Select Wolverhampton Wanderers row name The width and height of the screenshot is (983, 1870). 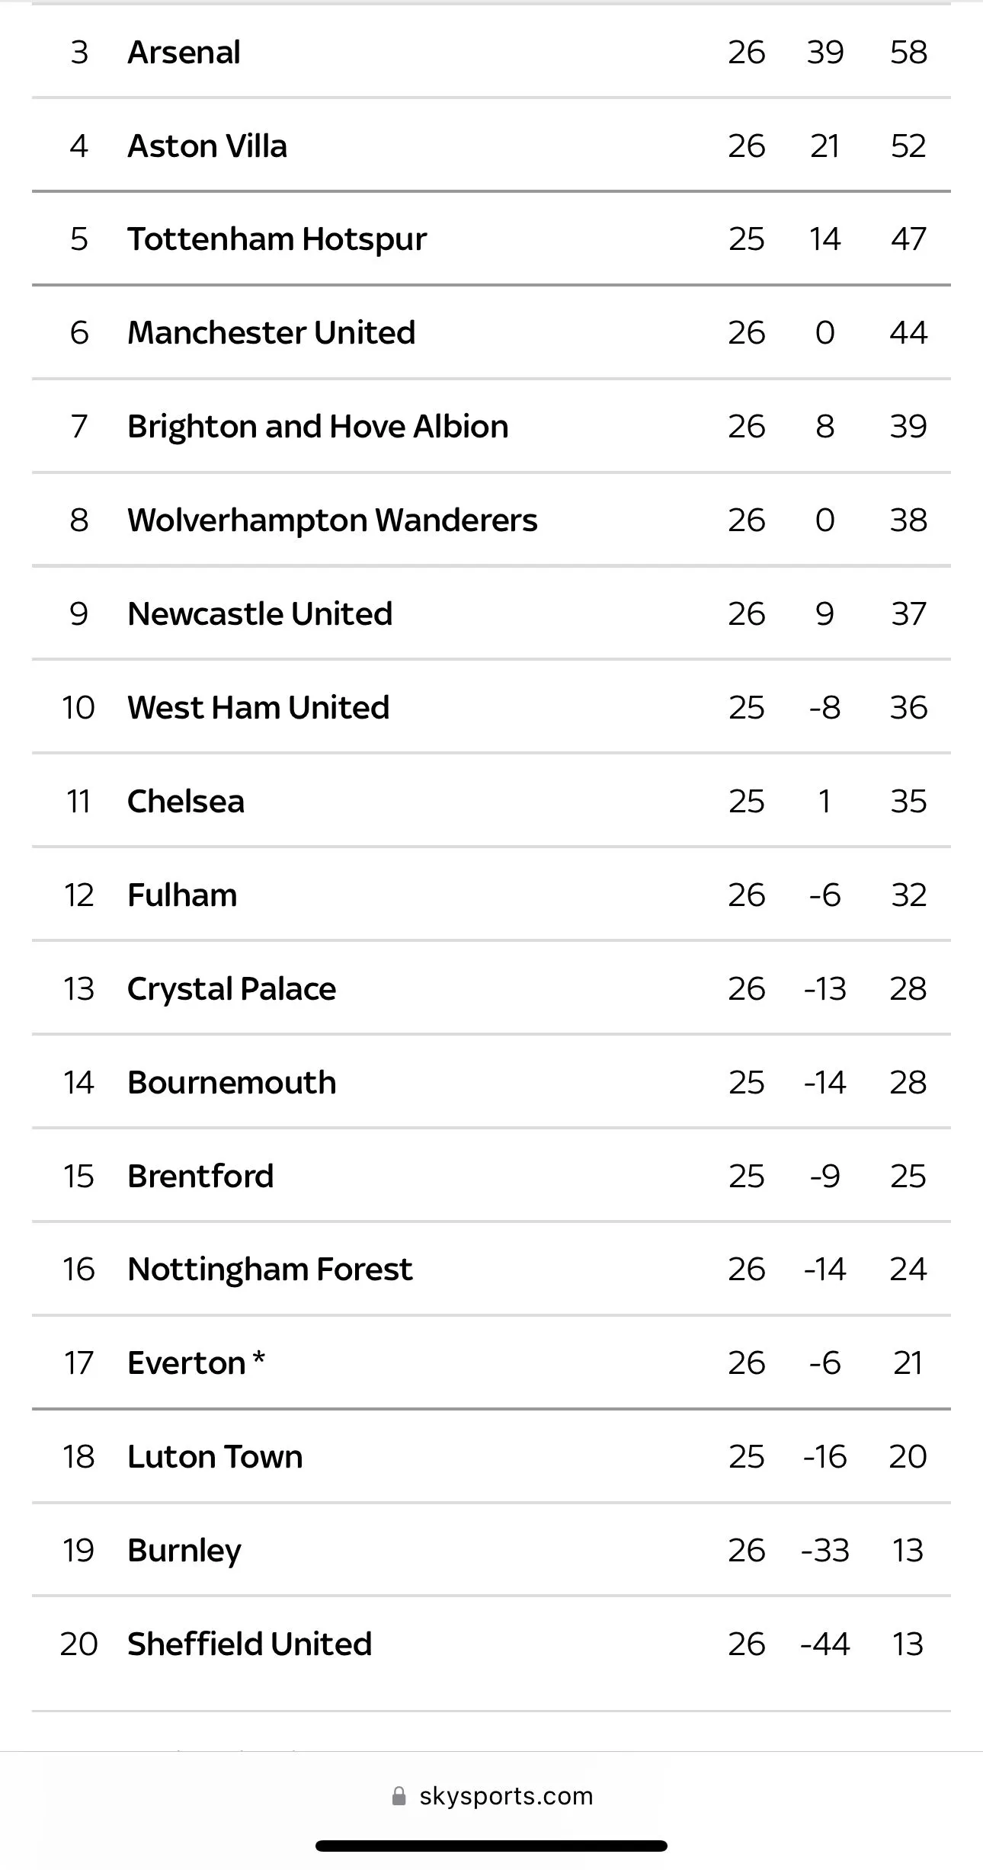[x=332, y=520]
